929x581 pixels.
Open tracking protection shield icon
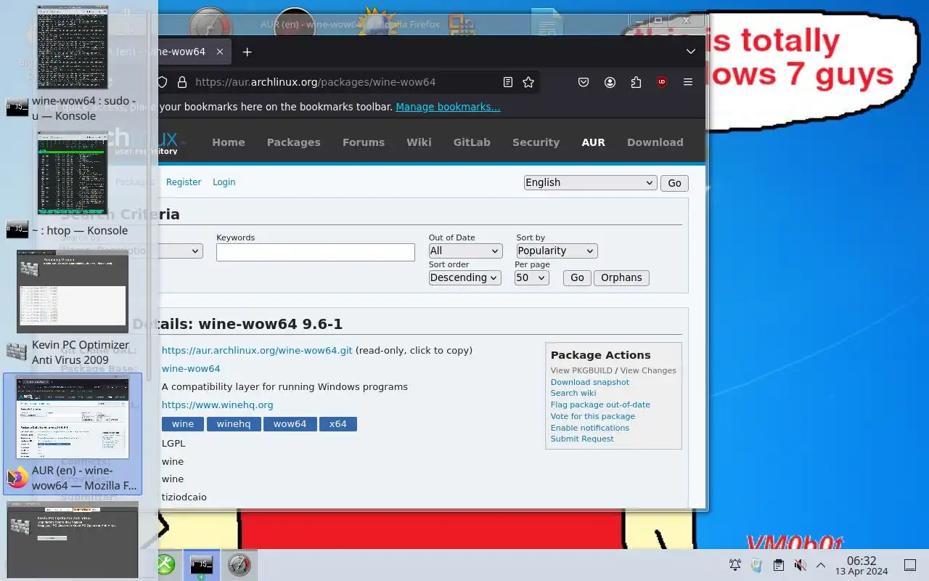click(163, 82)
